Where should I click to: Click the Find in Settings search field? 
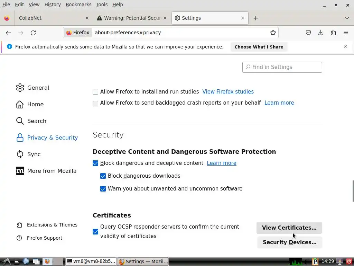(x=282, y=67)
